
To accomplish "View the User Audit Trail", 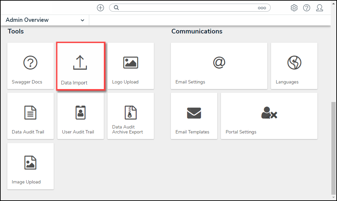I will [x=80, y=116].
